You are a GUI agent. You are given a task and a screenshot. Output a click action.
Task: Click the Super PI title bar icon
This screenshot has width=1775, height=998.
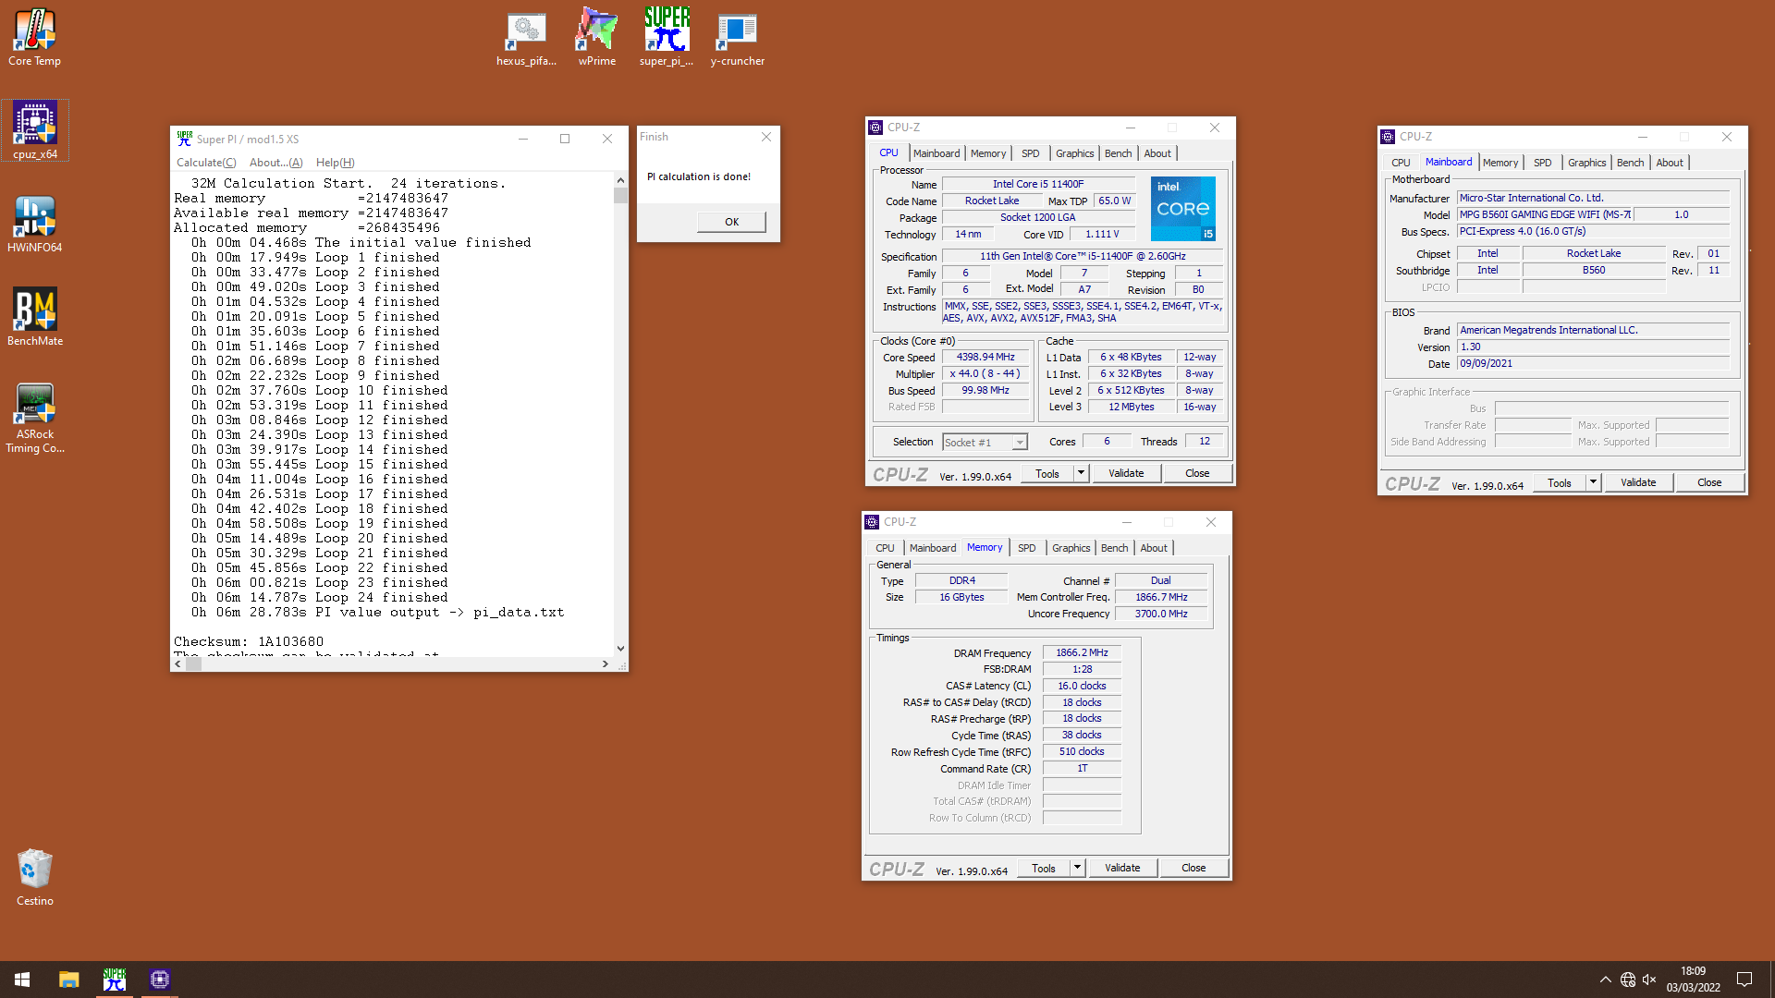click(x=184, y=139)
